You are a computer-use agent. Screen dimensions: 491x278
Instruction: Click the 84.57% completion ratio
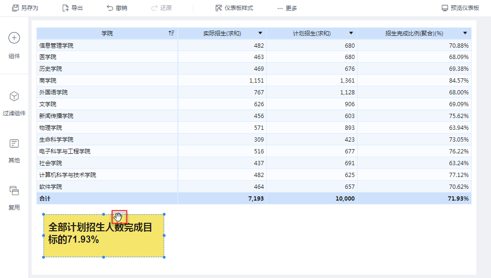pyautogui.click(x=459, y=81)
